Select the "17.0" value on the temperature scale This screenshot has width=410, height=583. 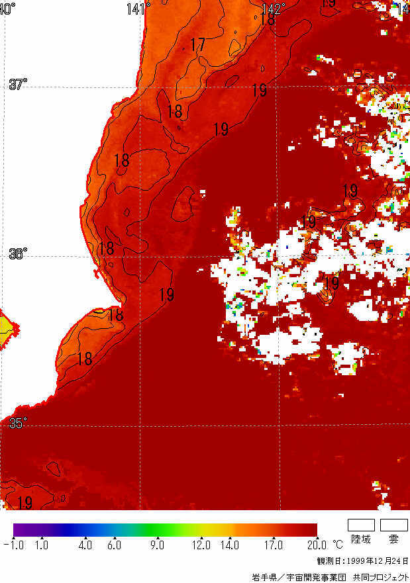click(274, 545)
